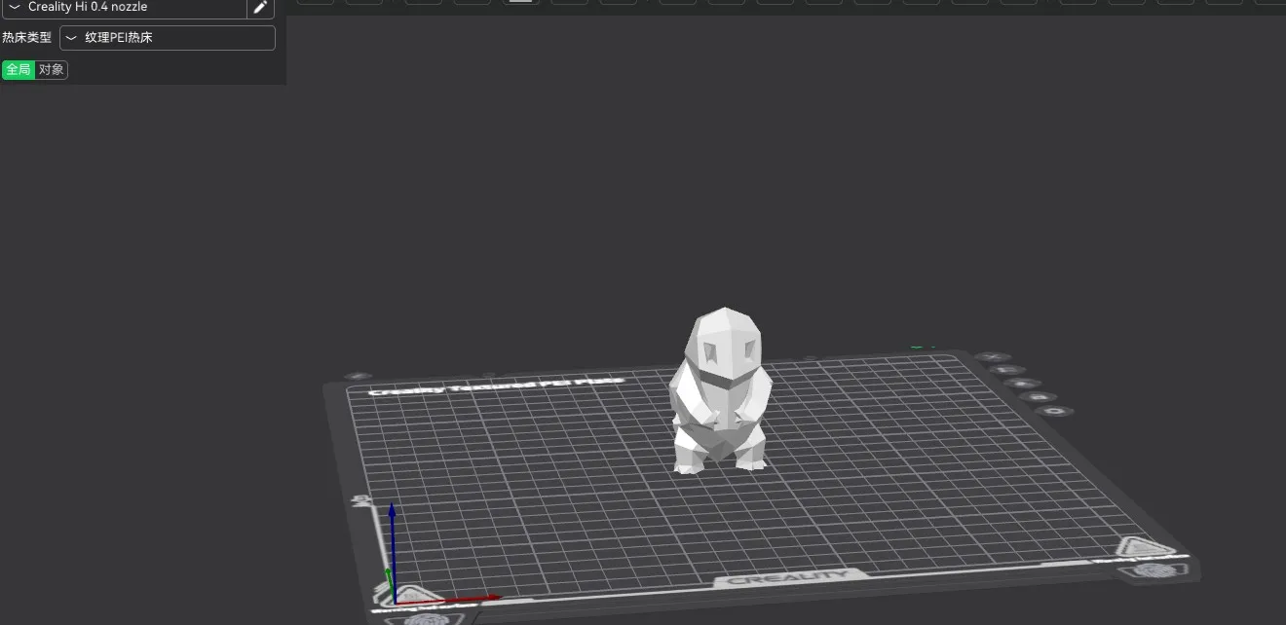1286x625 pixels.
Task: Open the plate settings gear icon beside the bed
Action: [x=1055, y=411]
